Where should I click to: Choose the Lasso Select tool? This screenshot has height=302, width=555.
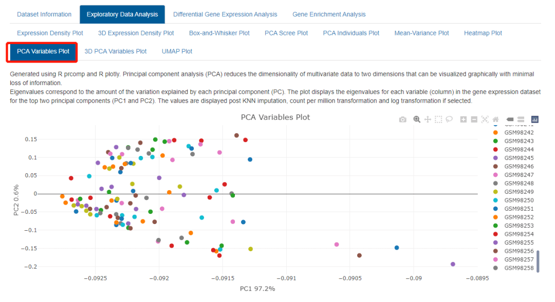(449, 119)
